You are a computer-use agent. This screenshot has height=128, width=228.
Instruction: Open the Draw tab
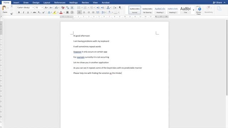click(x=26, y=2)
